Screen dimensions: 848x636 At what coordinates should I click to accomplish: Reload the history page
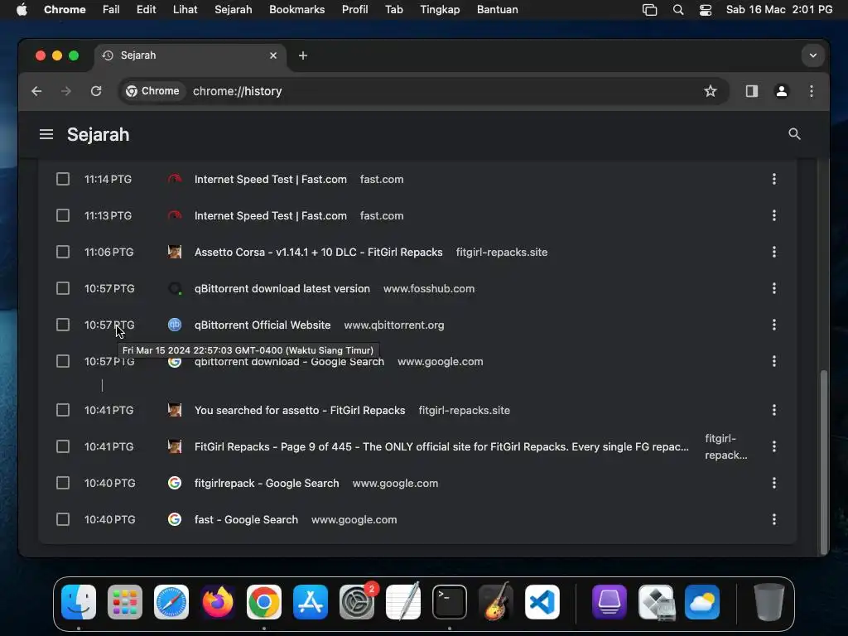coord(96,91)
